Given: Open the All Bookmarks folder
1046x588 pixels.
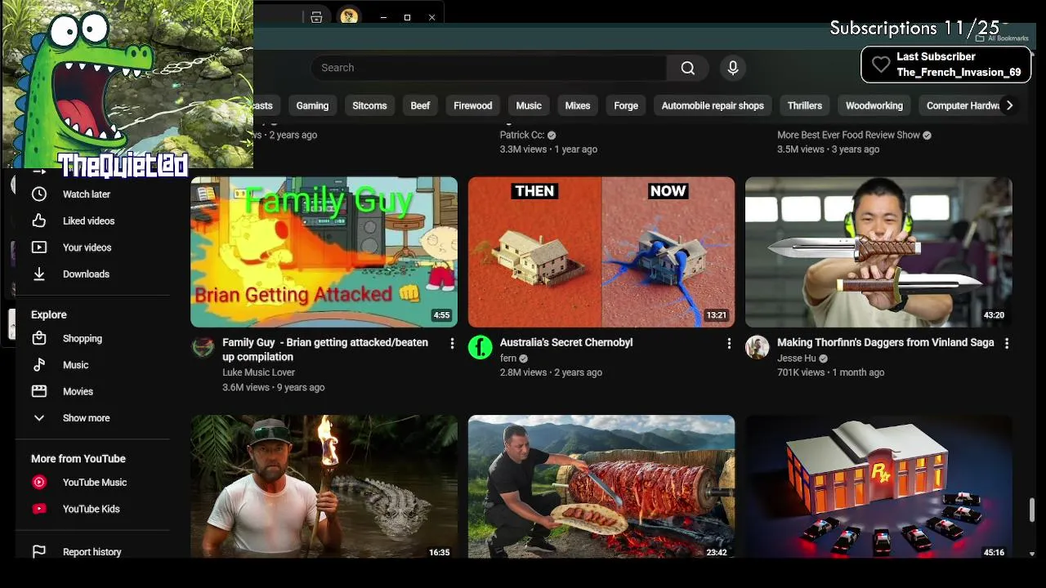Looking at the screenshot, I should [1002, 38].
